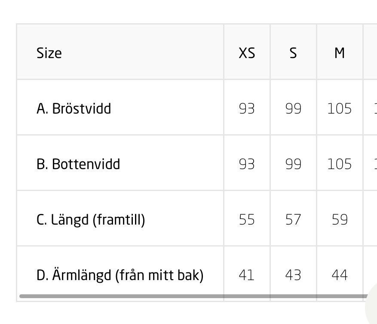Image resolution: width=377 pixels, height=324 pixels.
Task: Click the Längd XS value 55
Action: 247,219
